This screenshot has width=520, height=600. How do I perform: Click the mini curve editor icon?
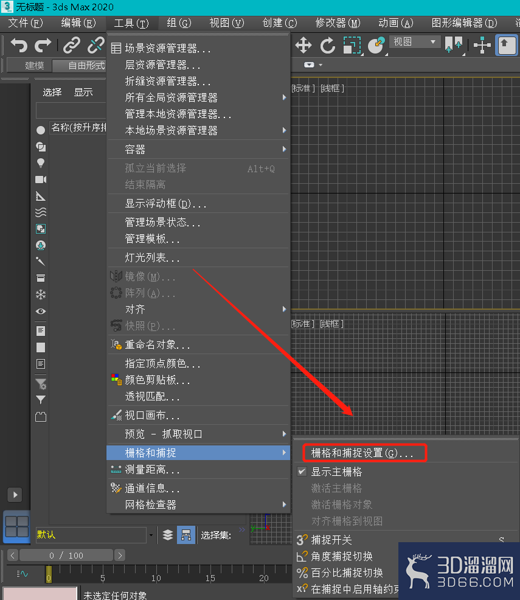tap(22, 574)
